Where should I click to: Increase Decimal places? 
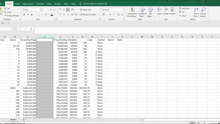tap(118, 14)
